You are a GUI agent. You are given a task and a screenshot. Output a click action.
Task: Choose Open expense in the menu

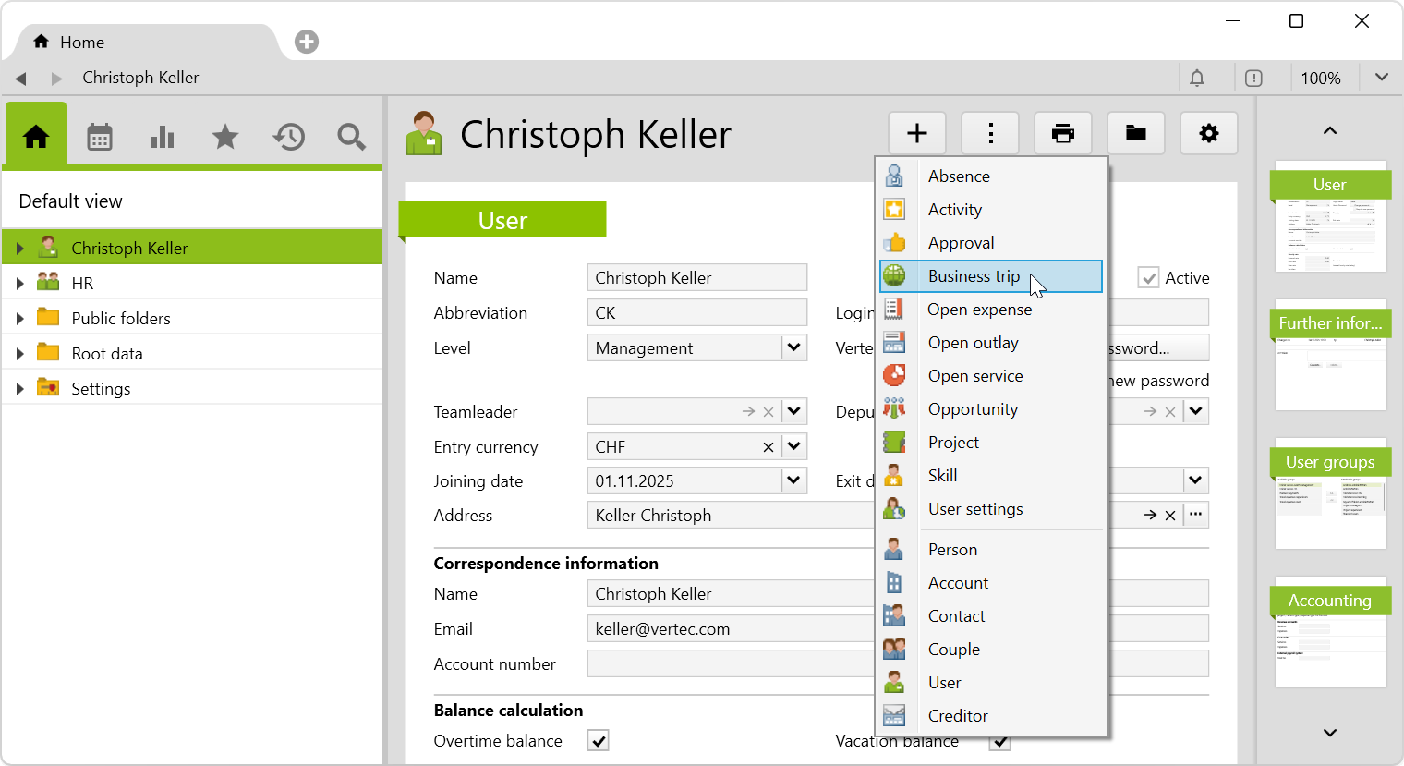pyautogui.click(x=979, y=310)
